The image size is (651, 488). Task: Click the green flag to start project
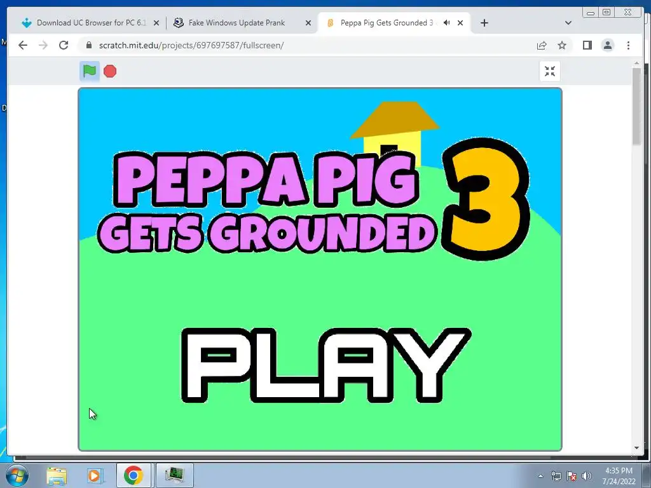pyautogui.click(x=89, y=71)
